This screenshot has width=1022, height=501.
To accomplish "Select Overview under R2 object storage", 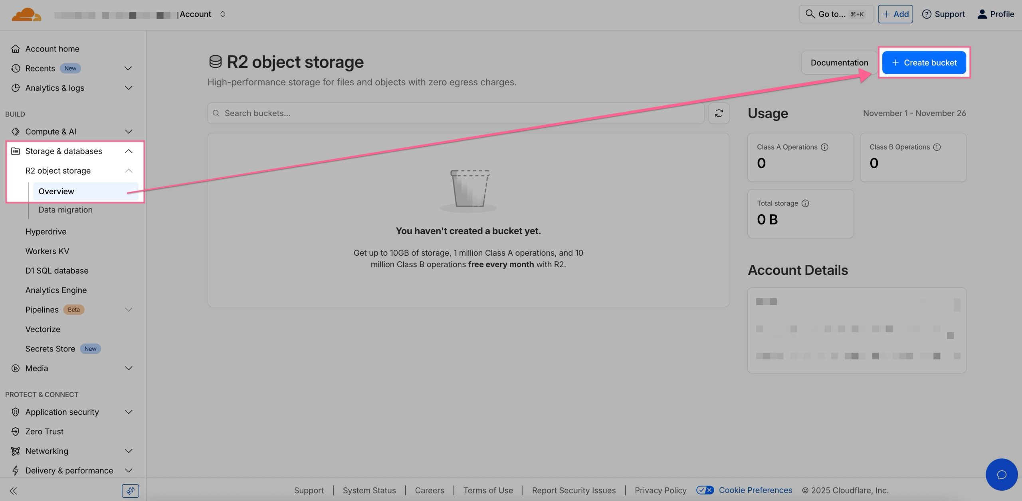I will click(85, 191).
